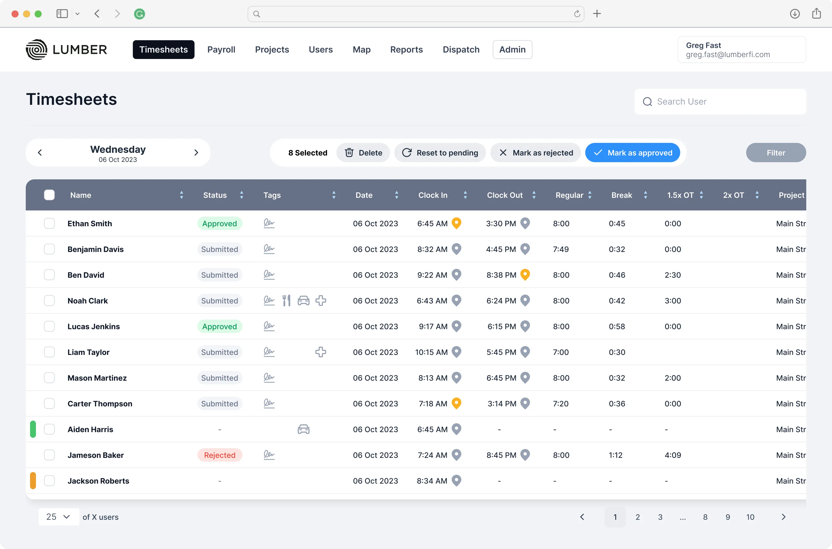Click Mark as approved button
The height and width of the screenshot is (549, 832).
[632, 153]
